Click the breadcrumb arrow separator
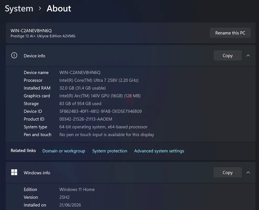The height and width of the screenshot is (210, 259). tap(40, 8)
